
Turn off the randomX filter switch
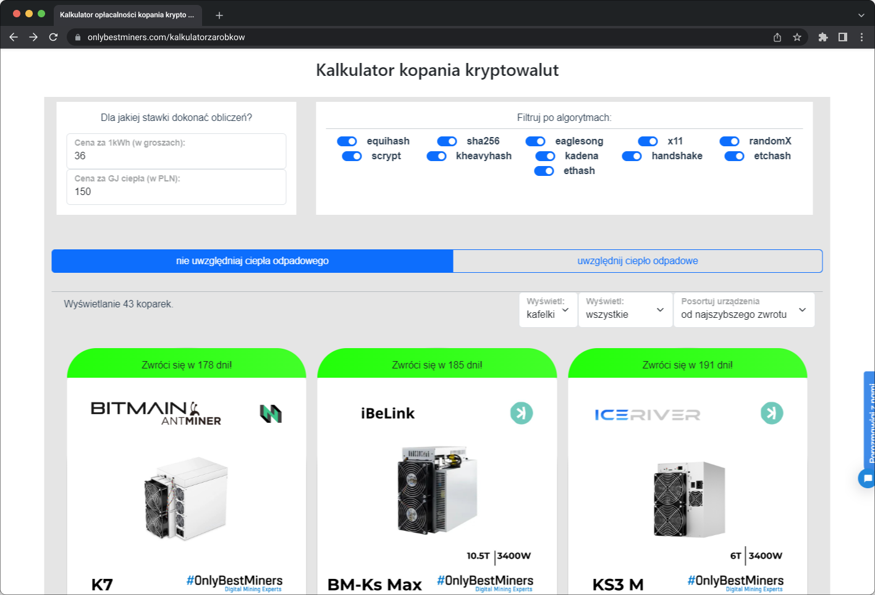click(730, 141)
